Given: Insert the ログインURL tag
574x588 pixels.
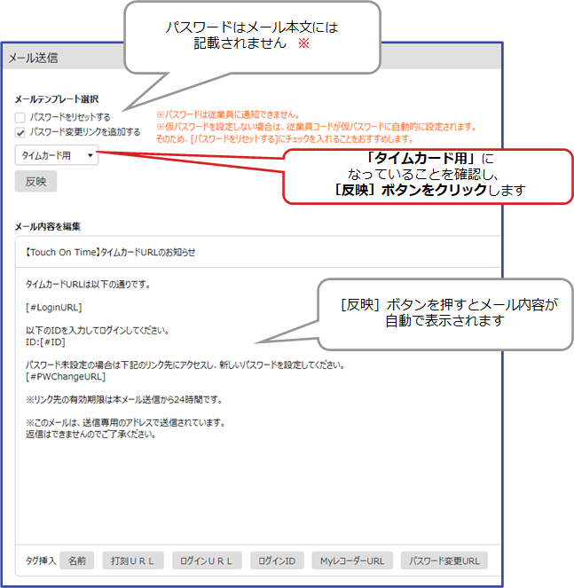Looking at the screenshot, I should pyautogui.click(x=207, y=561).
